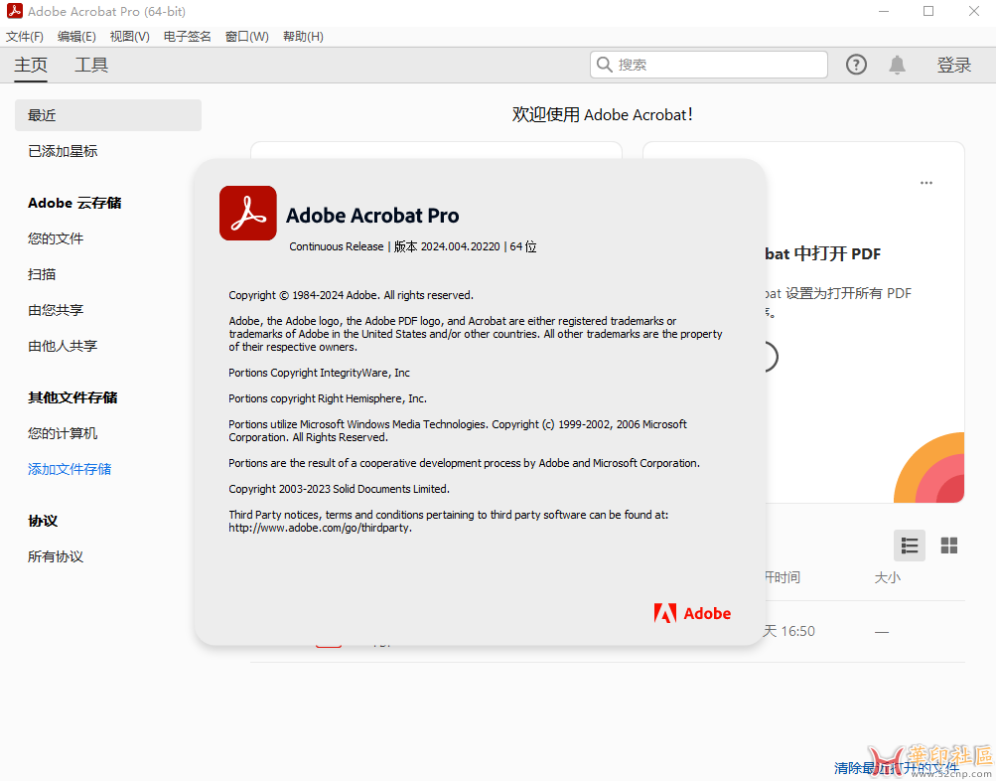Screen dimensions: 996x781
Task: Click the 添加文件存储 link
Action: 70,469
